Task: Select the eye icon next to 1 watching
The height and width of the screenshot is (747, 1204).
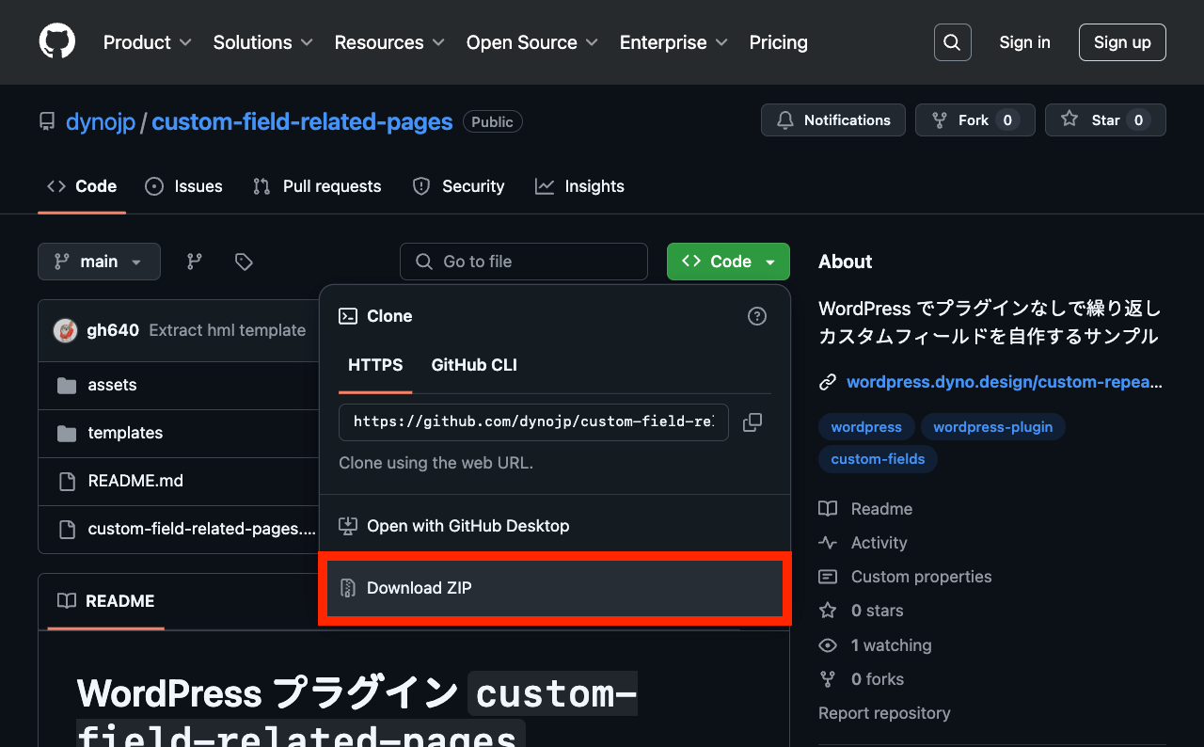Action: point(828,645)
